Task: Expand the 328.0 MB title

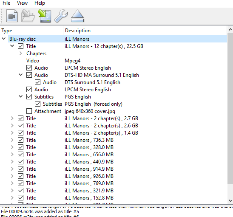Action: [x=12, y=147]
